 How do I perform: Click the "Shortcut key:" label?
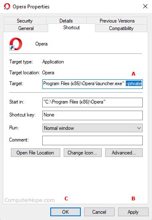click(22, 115)
